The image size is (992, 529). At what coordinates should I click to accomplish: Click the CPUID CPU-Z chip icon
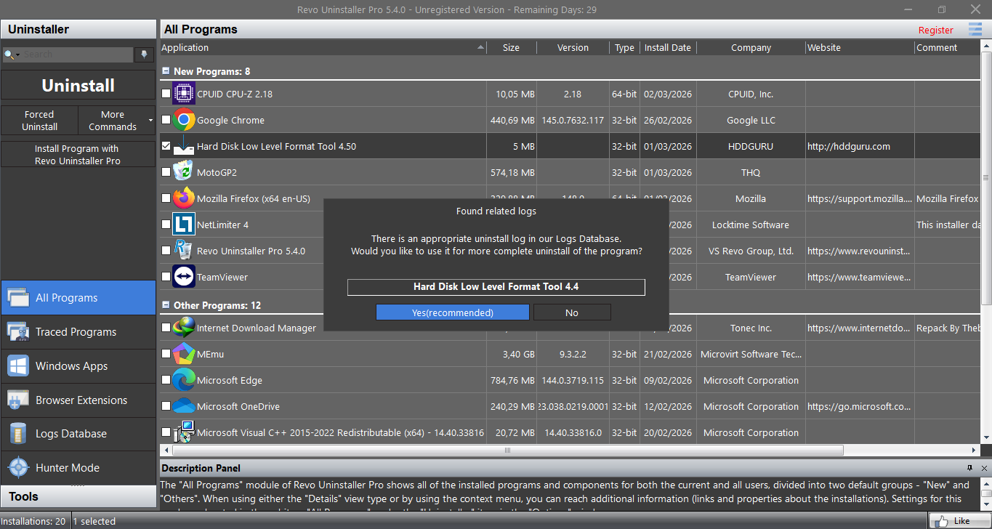(183, 94)
